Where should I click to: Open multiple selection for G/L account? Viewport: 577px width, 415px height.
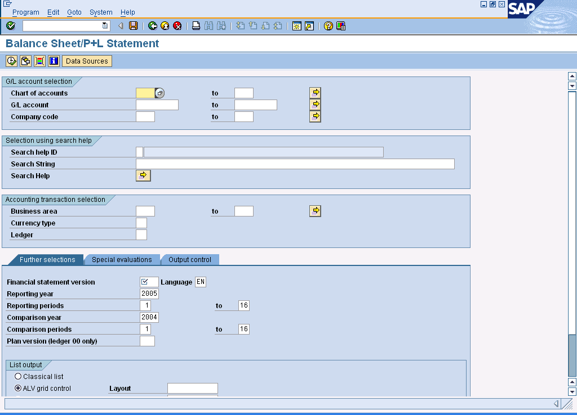pyautogui.click(x=315, y=105)
